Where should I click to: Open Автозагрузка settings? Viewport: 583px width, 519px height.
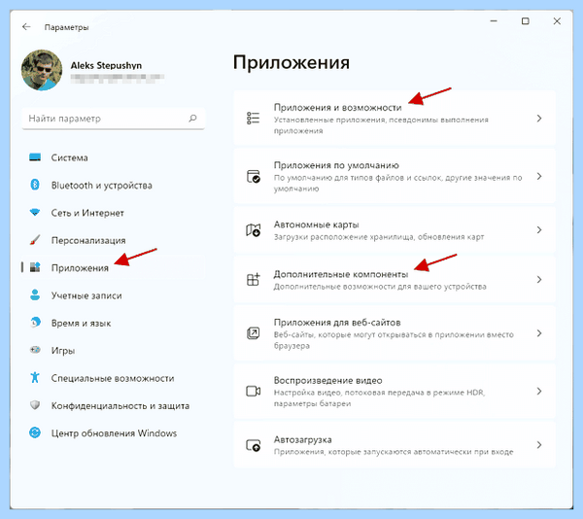394,445
